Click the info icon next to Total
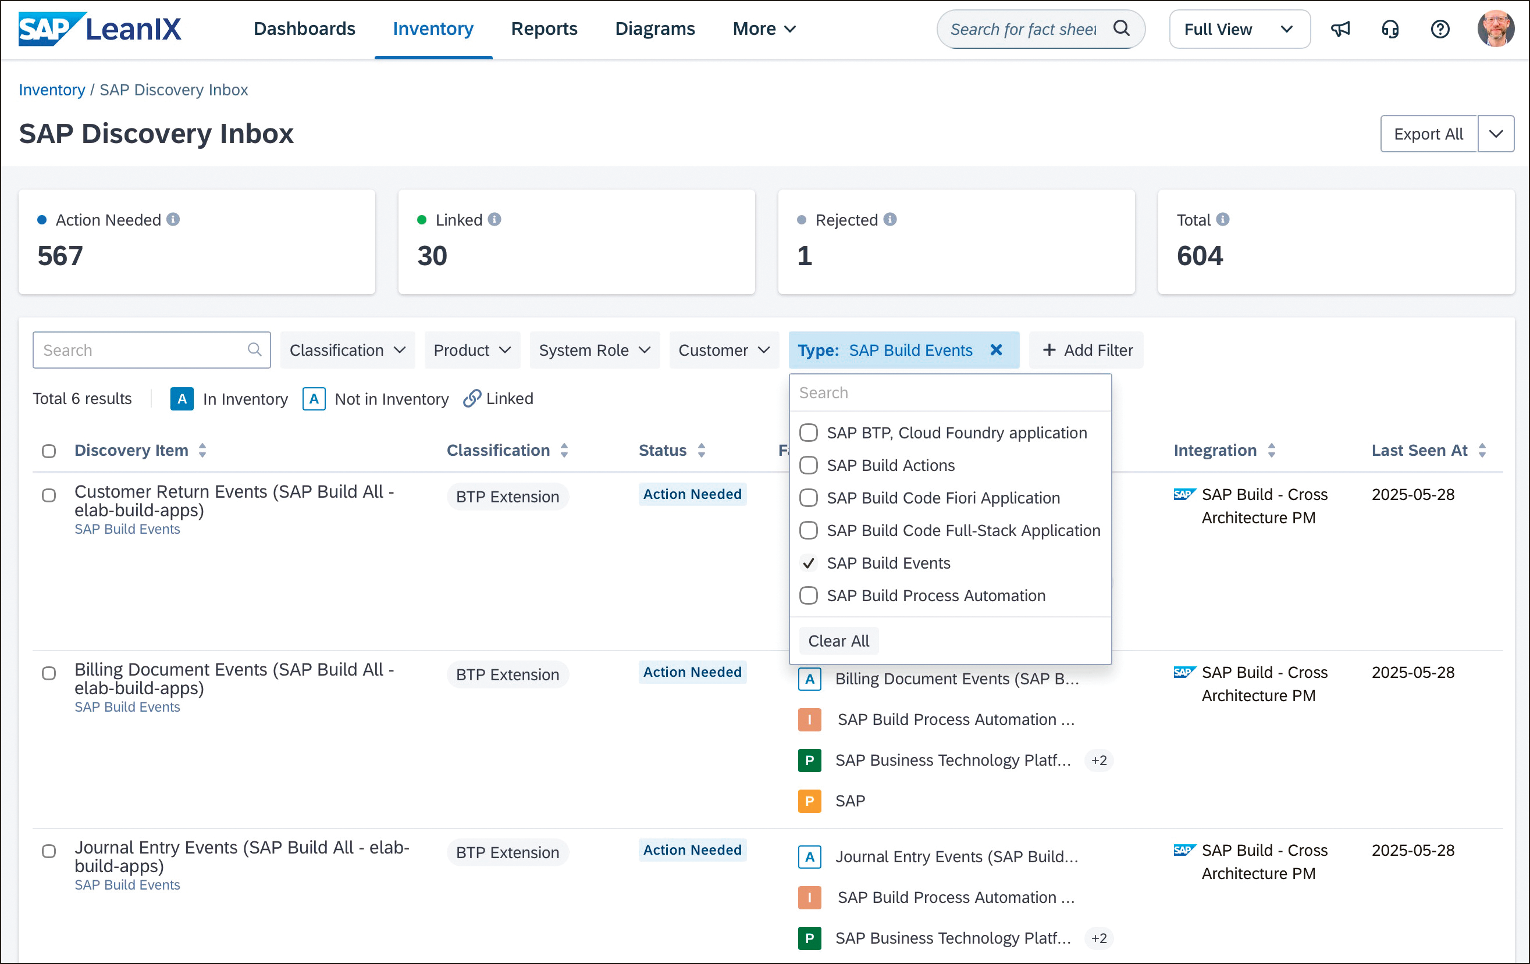Screen dimensions: 1530x964 (1222, 220)
